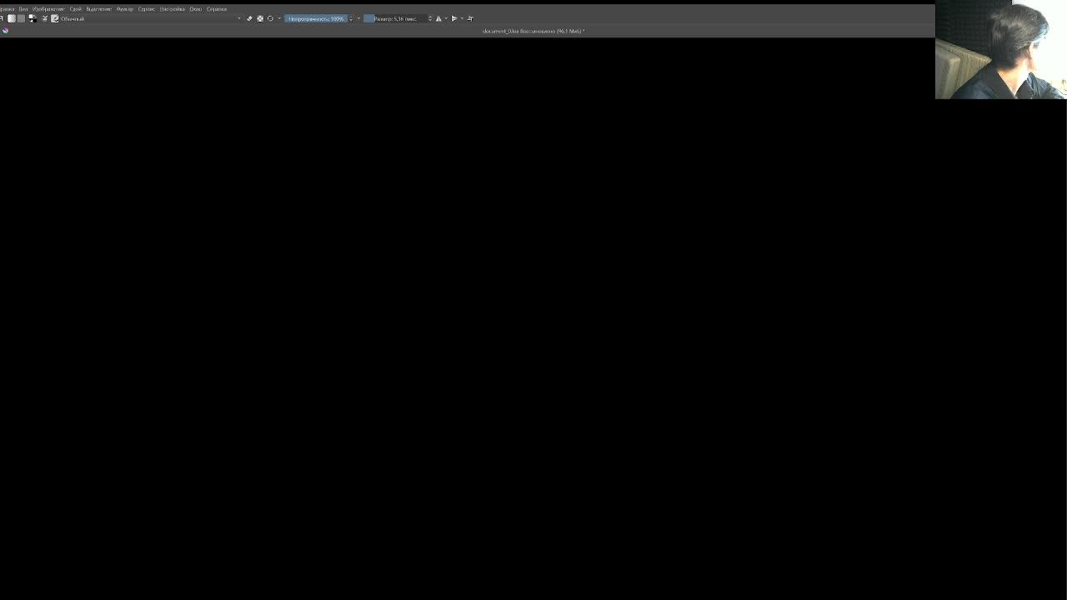Open the Изображение menu
This screenshot has width=1067, height=600.
(48, 9)
